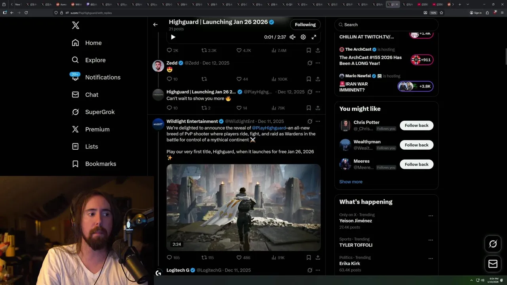Bookmark the Wildlight Entertainment post
The height and width of the screenshot is (285, 507).
click(309, 257)
